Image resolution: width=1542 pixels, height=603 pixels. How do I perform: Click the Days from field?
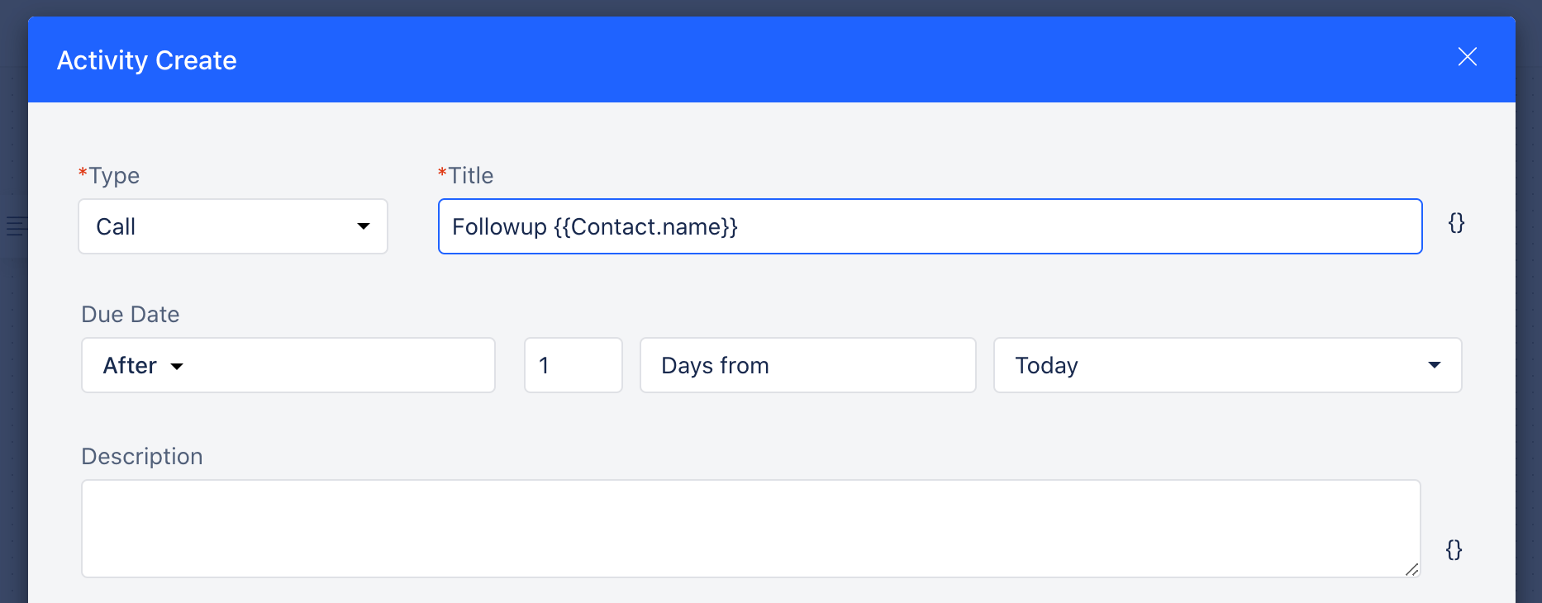pos(808,365)
